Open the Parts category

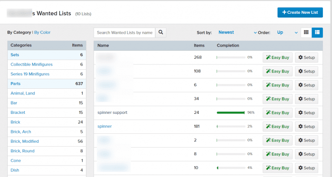point(16,84)
